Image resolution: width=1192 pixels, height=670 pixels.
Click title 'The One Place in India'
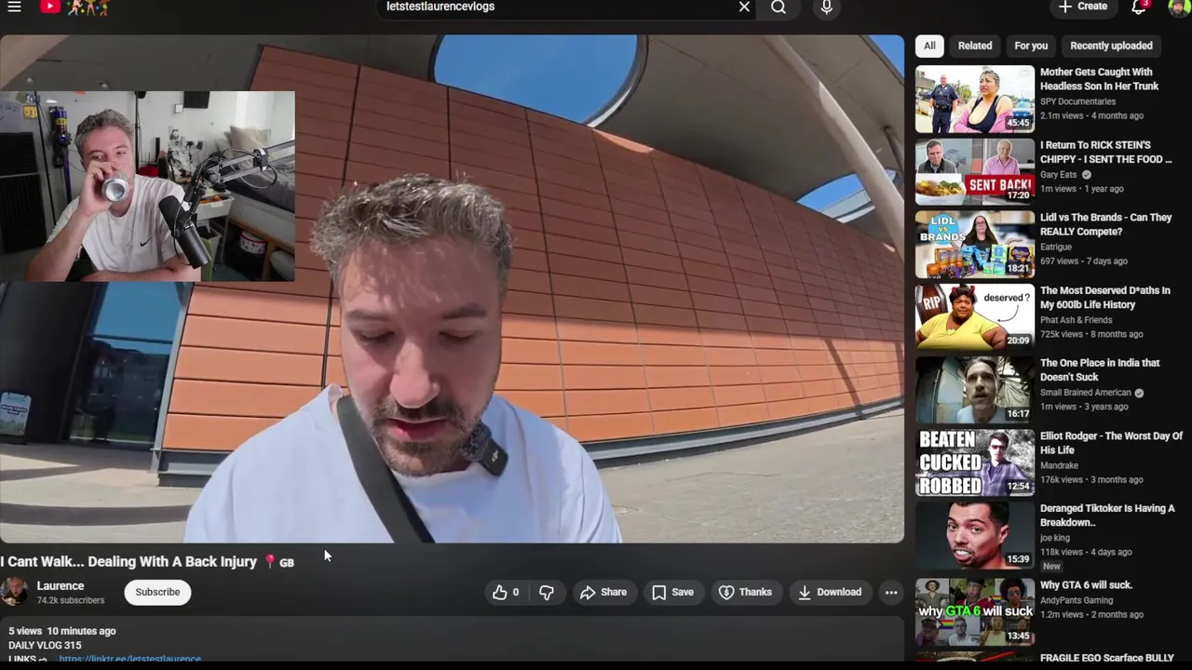tap(1100, 369)
